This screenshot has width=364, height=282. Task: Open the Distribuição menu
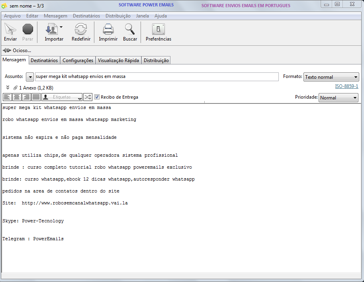point(118,16)
